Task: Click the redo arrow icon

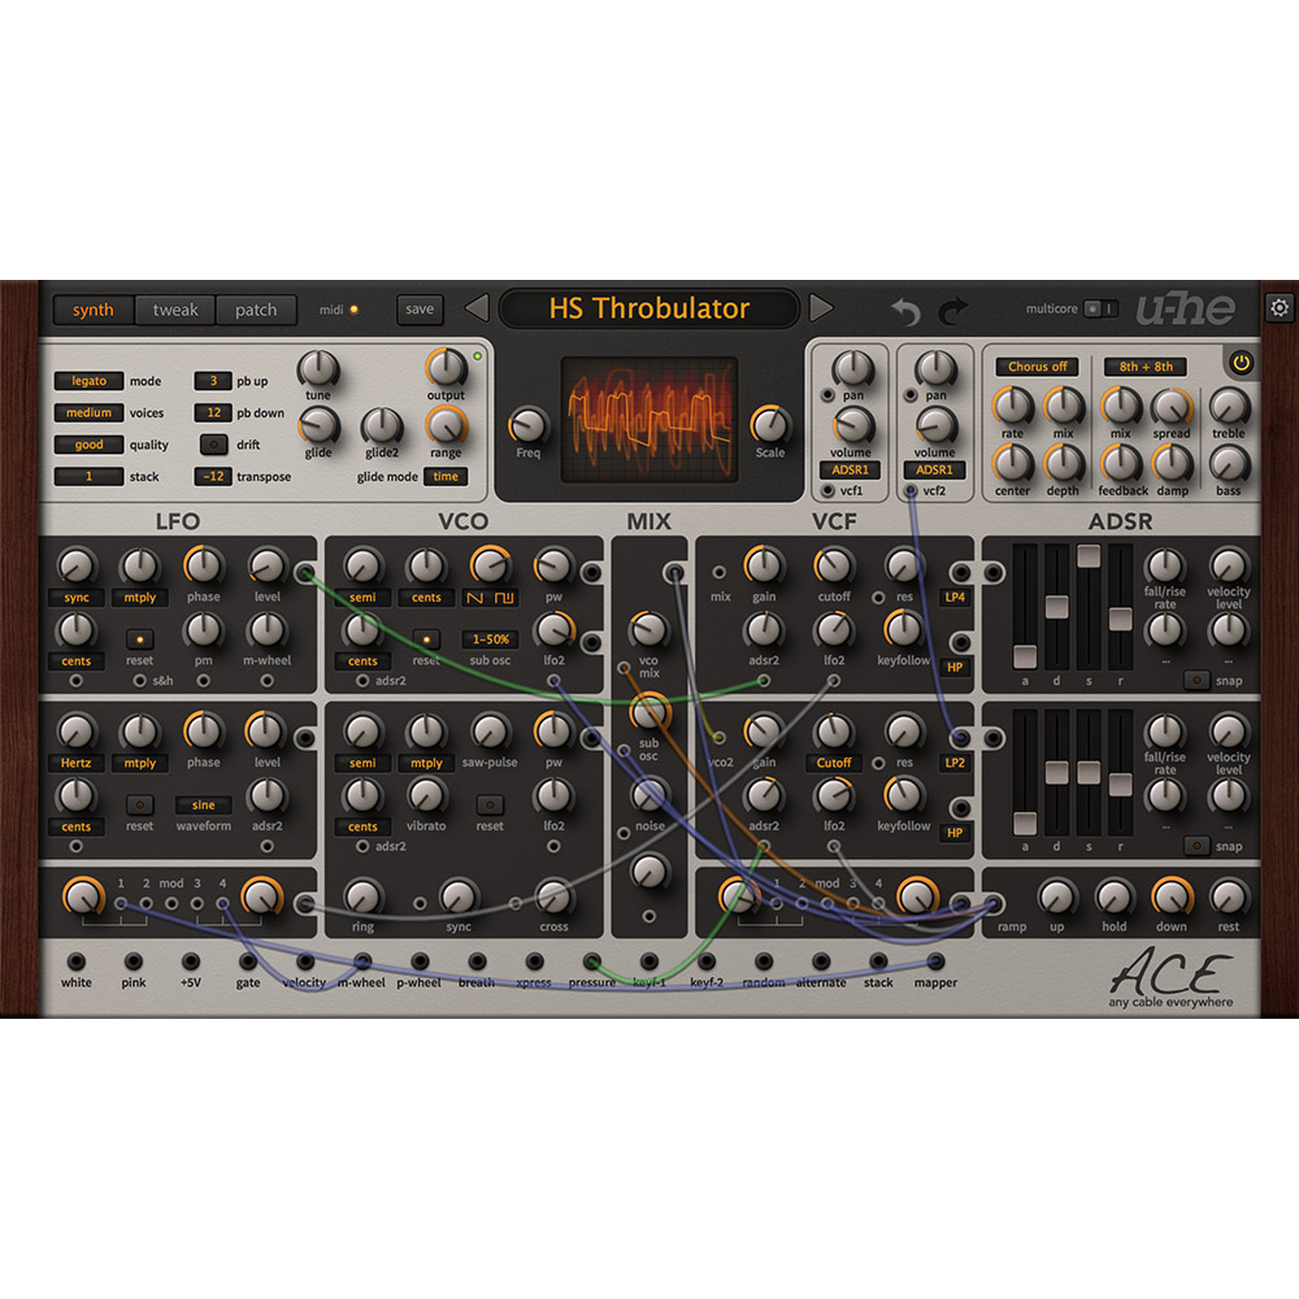Action: [953, 311]
